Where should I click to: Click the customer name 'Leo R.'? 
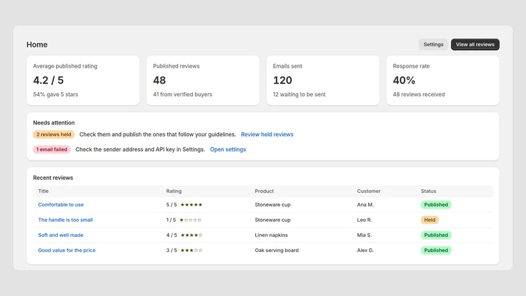(x=364, y=220)
